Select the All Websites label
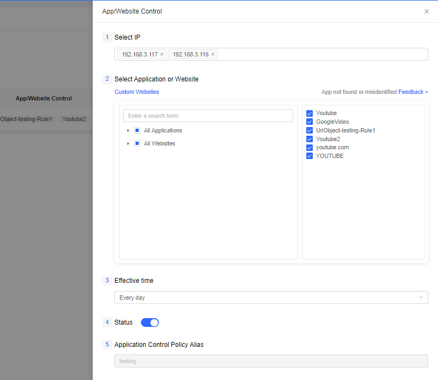Viewport: 438px width, 380px height. (159, 143)
